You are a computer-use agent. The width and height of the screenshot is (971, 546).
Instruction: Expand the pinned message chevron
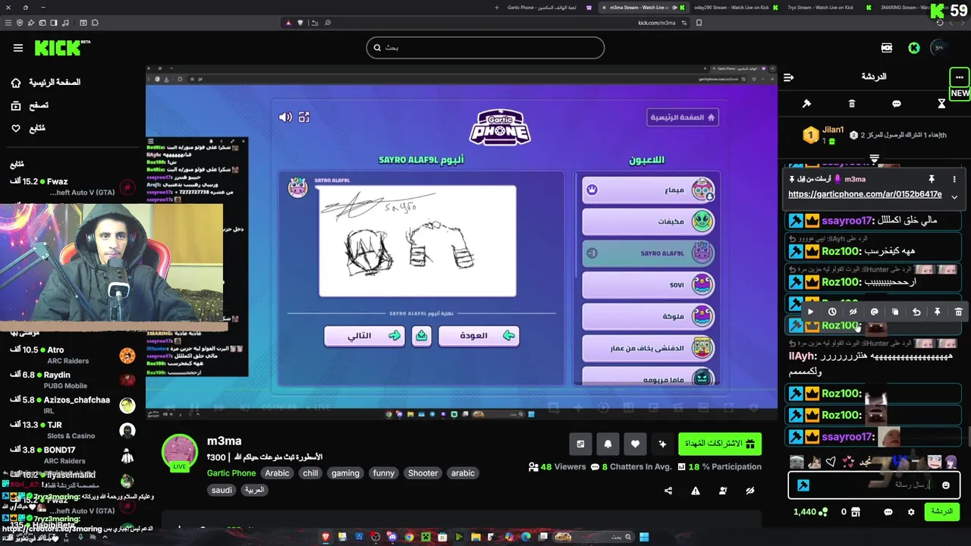point(954,196)
